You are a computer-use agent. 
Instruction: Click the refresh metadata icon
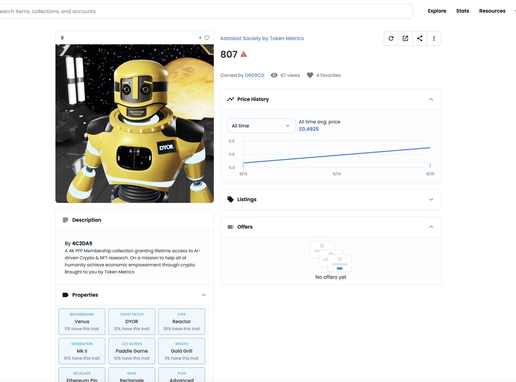(391, 38)
